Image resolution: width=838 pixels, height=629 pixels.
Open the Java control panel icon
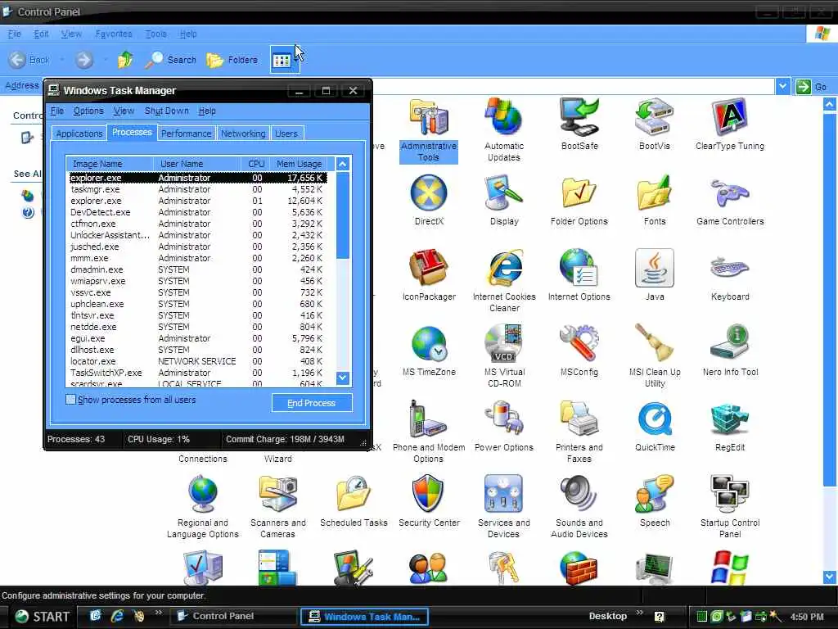click(655, 275)
